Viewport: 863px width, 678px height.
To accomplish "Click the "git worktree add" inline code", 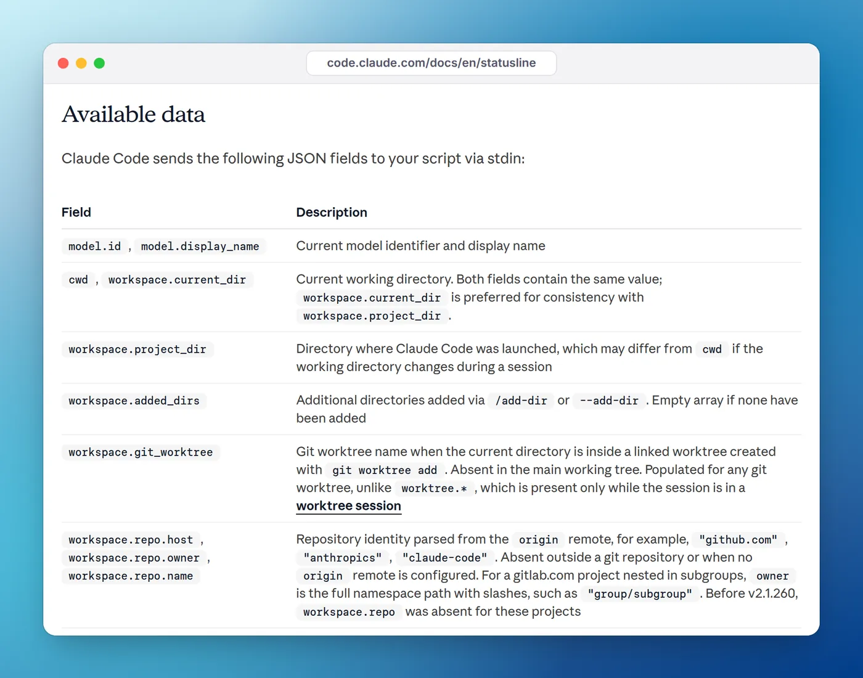I will 385,470.
